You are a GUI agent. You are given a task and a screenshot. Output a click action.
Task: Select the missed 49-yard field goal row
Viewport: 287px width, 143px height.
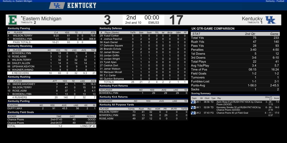point(52,123)
